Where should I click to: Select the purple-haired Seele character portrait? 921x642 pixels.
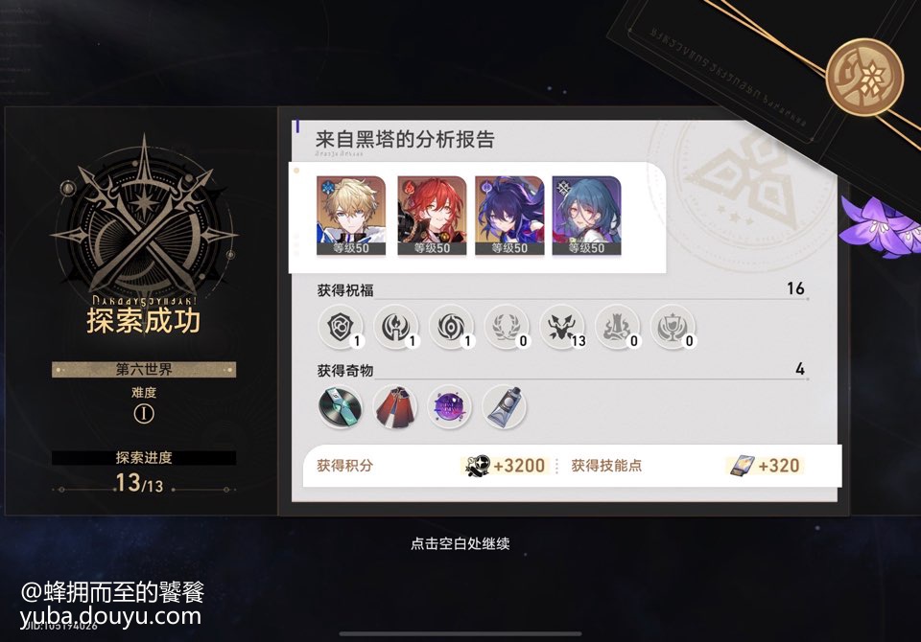point(509,216)
